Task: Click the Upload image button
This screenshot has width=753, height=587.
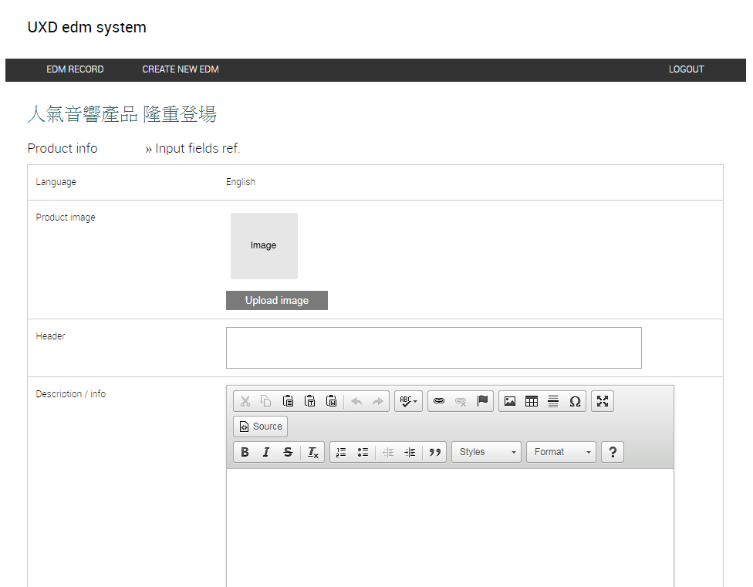Action: tap(277, 301)
